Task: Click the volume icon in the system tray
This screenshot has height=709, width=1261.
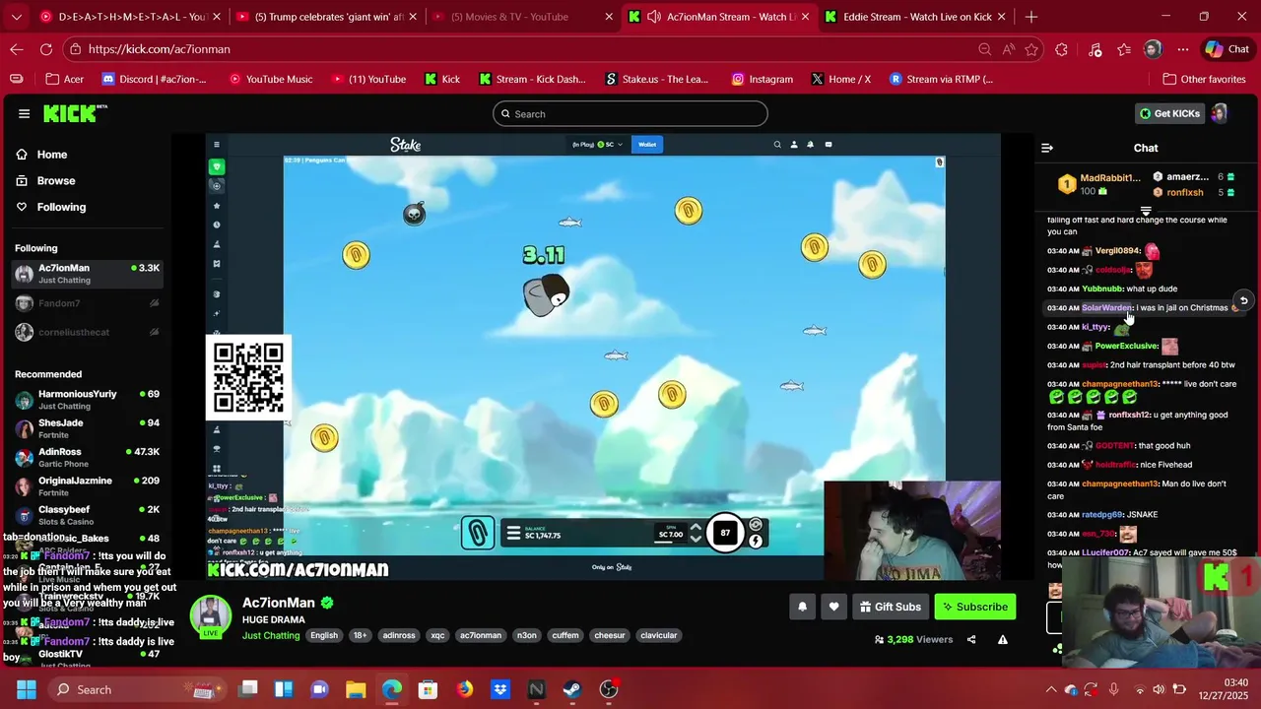Action: (x=1158, y=689)
